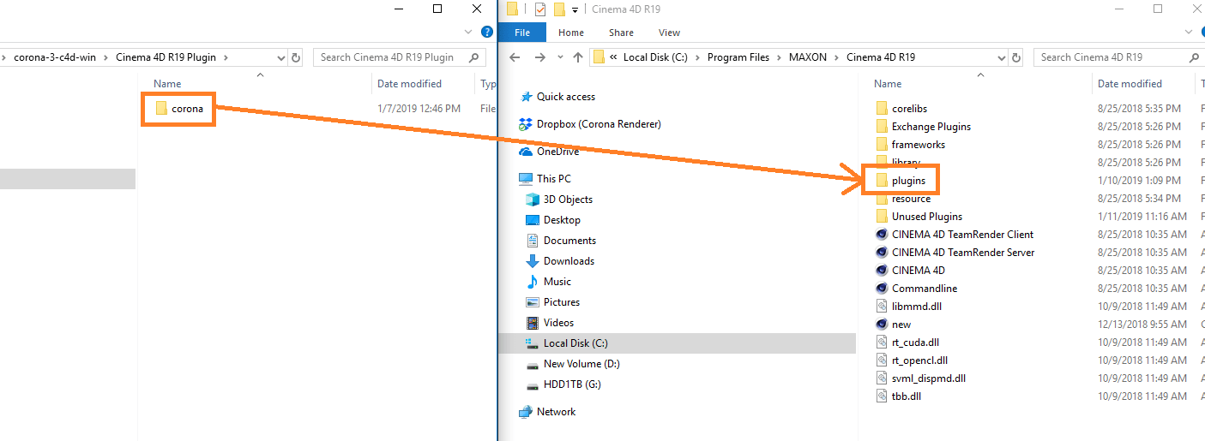The height and width of the screenshot is (441, 1205).
Task: Click the blue Help icon in left window
Action: (487, 33)
